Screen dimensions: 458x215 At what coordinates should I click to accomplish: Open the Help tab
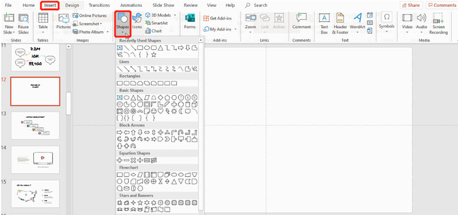point(230,5)
